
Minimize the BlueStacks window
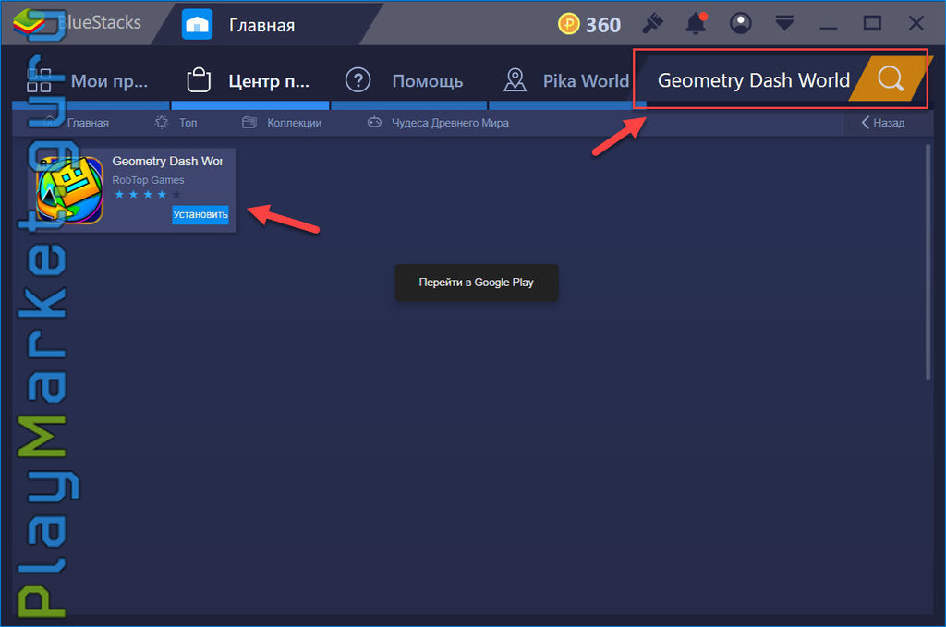click(829, 27)
